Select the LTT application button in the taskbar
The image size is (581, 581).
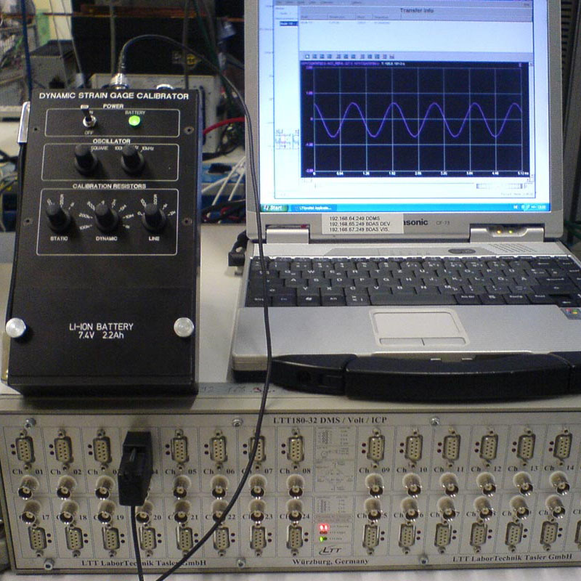pyautogui.click(x=313, y=208)
